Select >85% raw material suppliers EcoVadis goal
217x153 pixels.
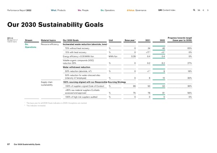click(82, 92)
